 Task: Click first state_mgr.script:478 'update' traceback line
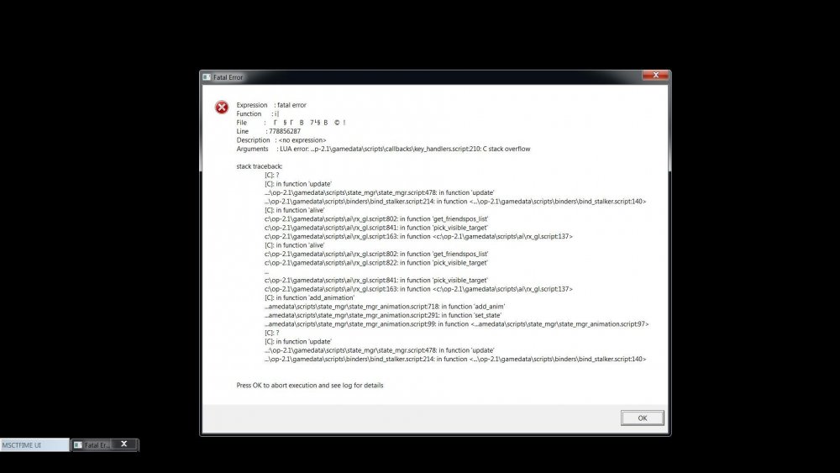tap(380, 192)
